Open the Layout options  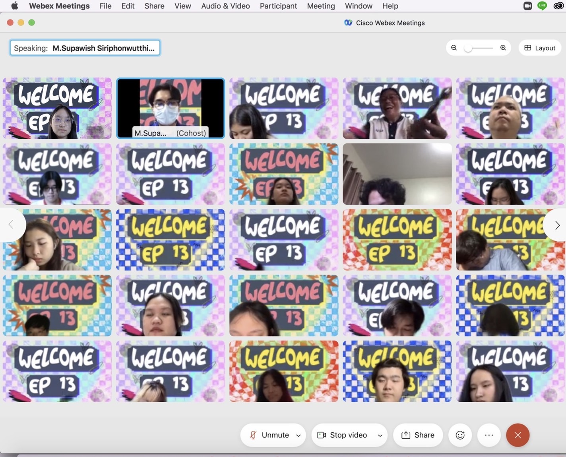point(540,48)
